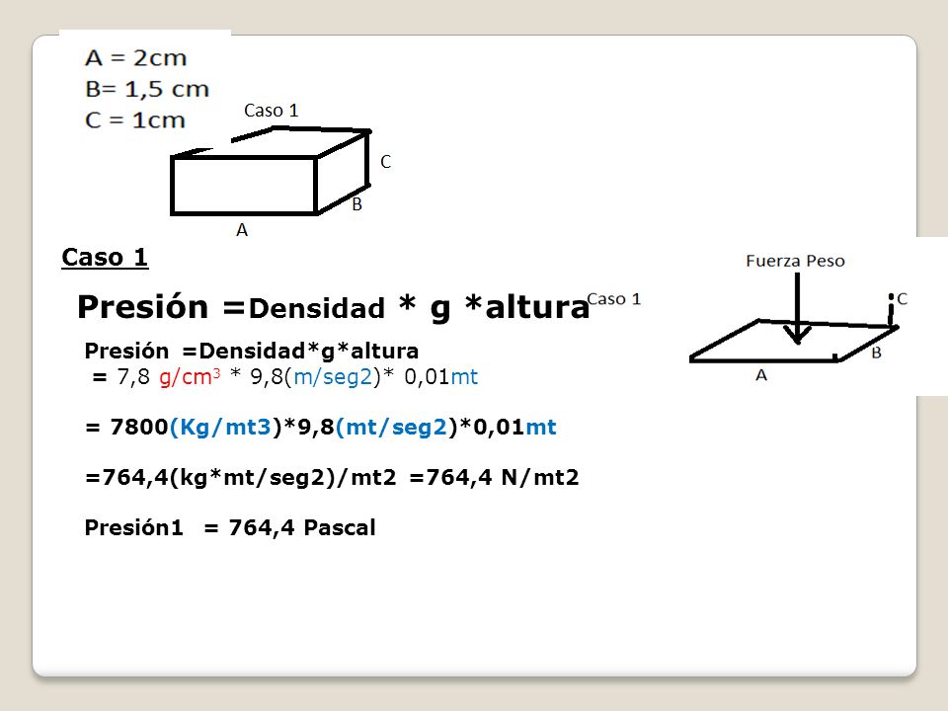Viewport: 948px width, 711px height.
Task: Click the label 'C' beside the 3D box
Action: (x=386, y=162)
